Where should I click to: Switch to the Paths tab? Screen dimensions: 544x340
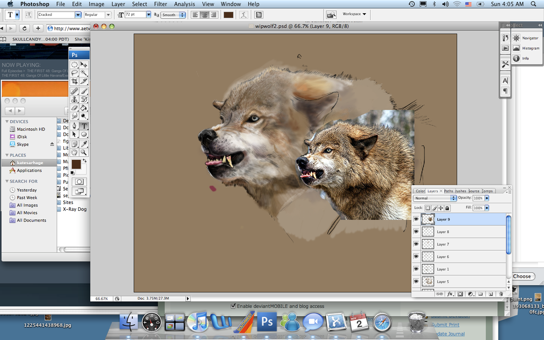[448, 191]
